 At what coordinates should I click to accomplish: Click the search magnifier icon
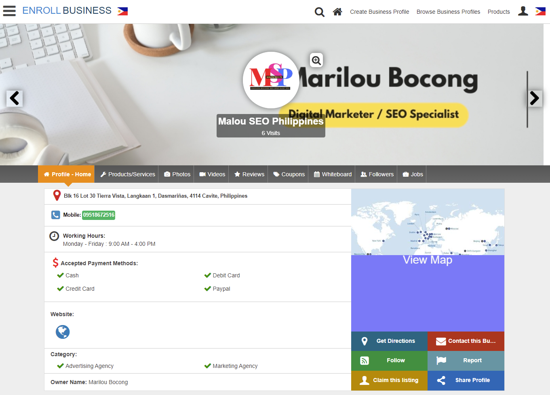click(319, 12)
